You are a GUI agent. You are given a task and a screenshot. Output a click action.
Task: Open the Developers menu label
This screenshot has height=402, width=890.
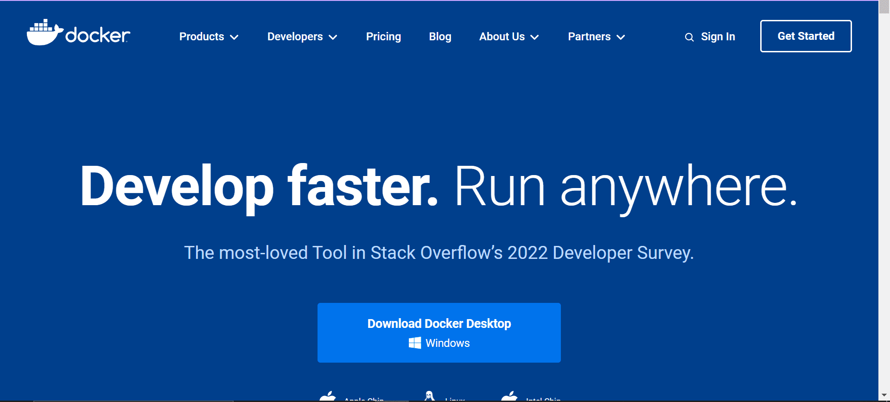pos(295,37)
